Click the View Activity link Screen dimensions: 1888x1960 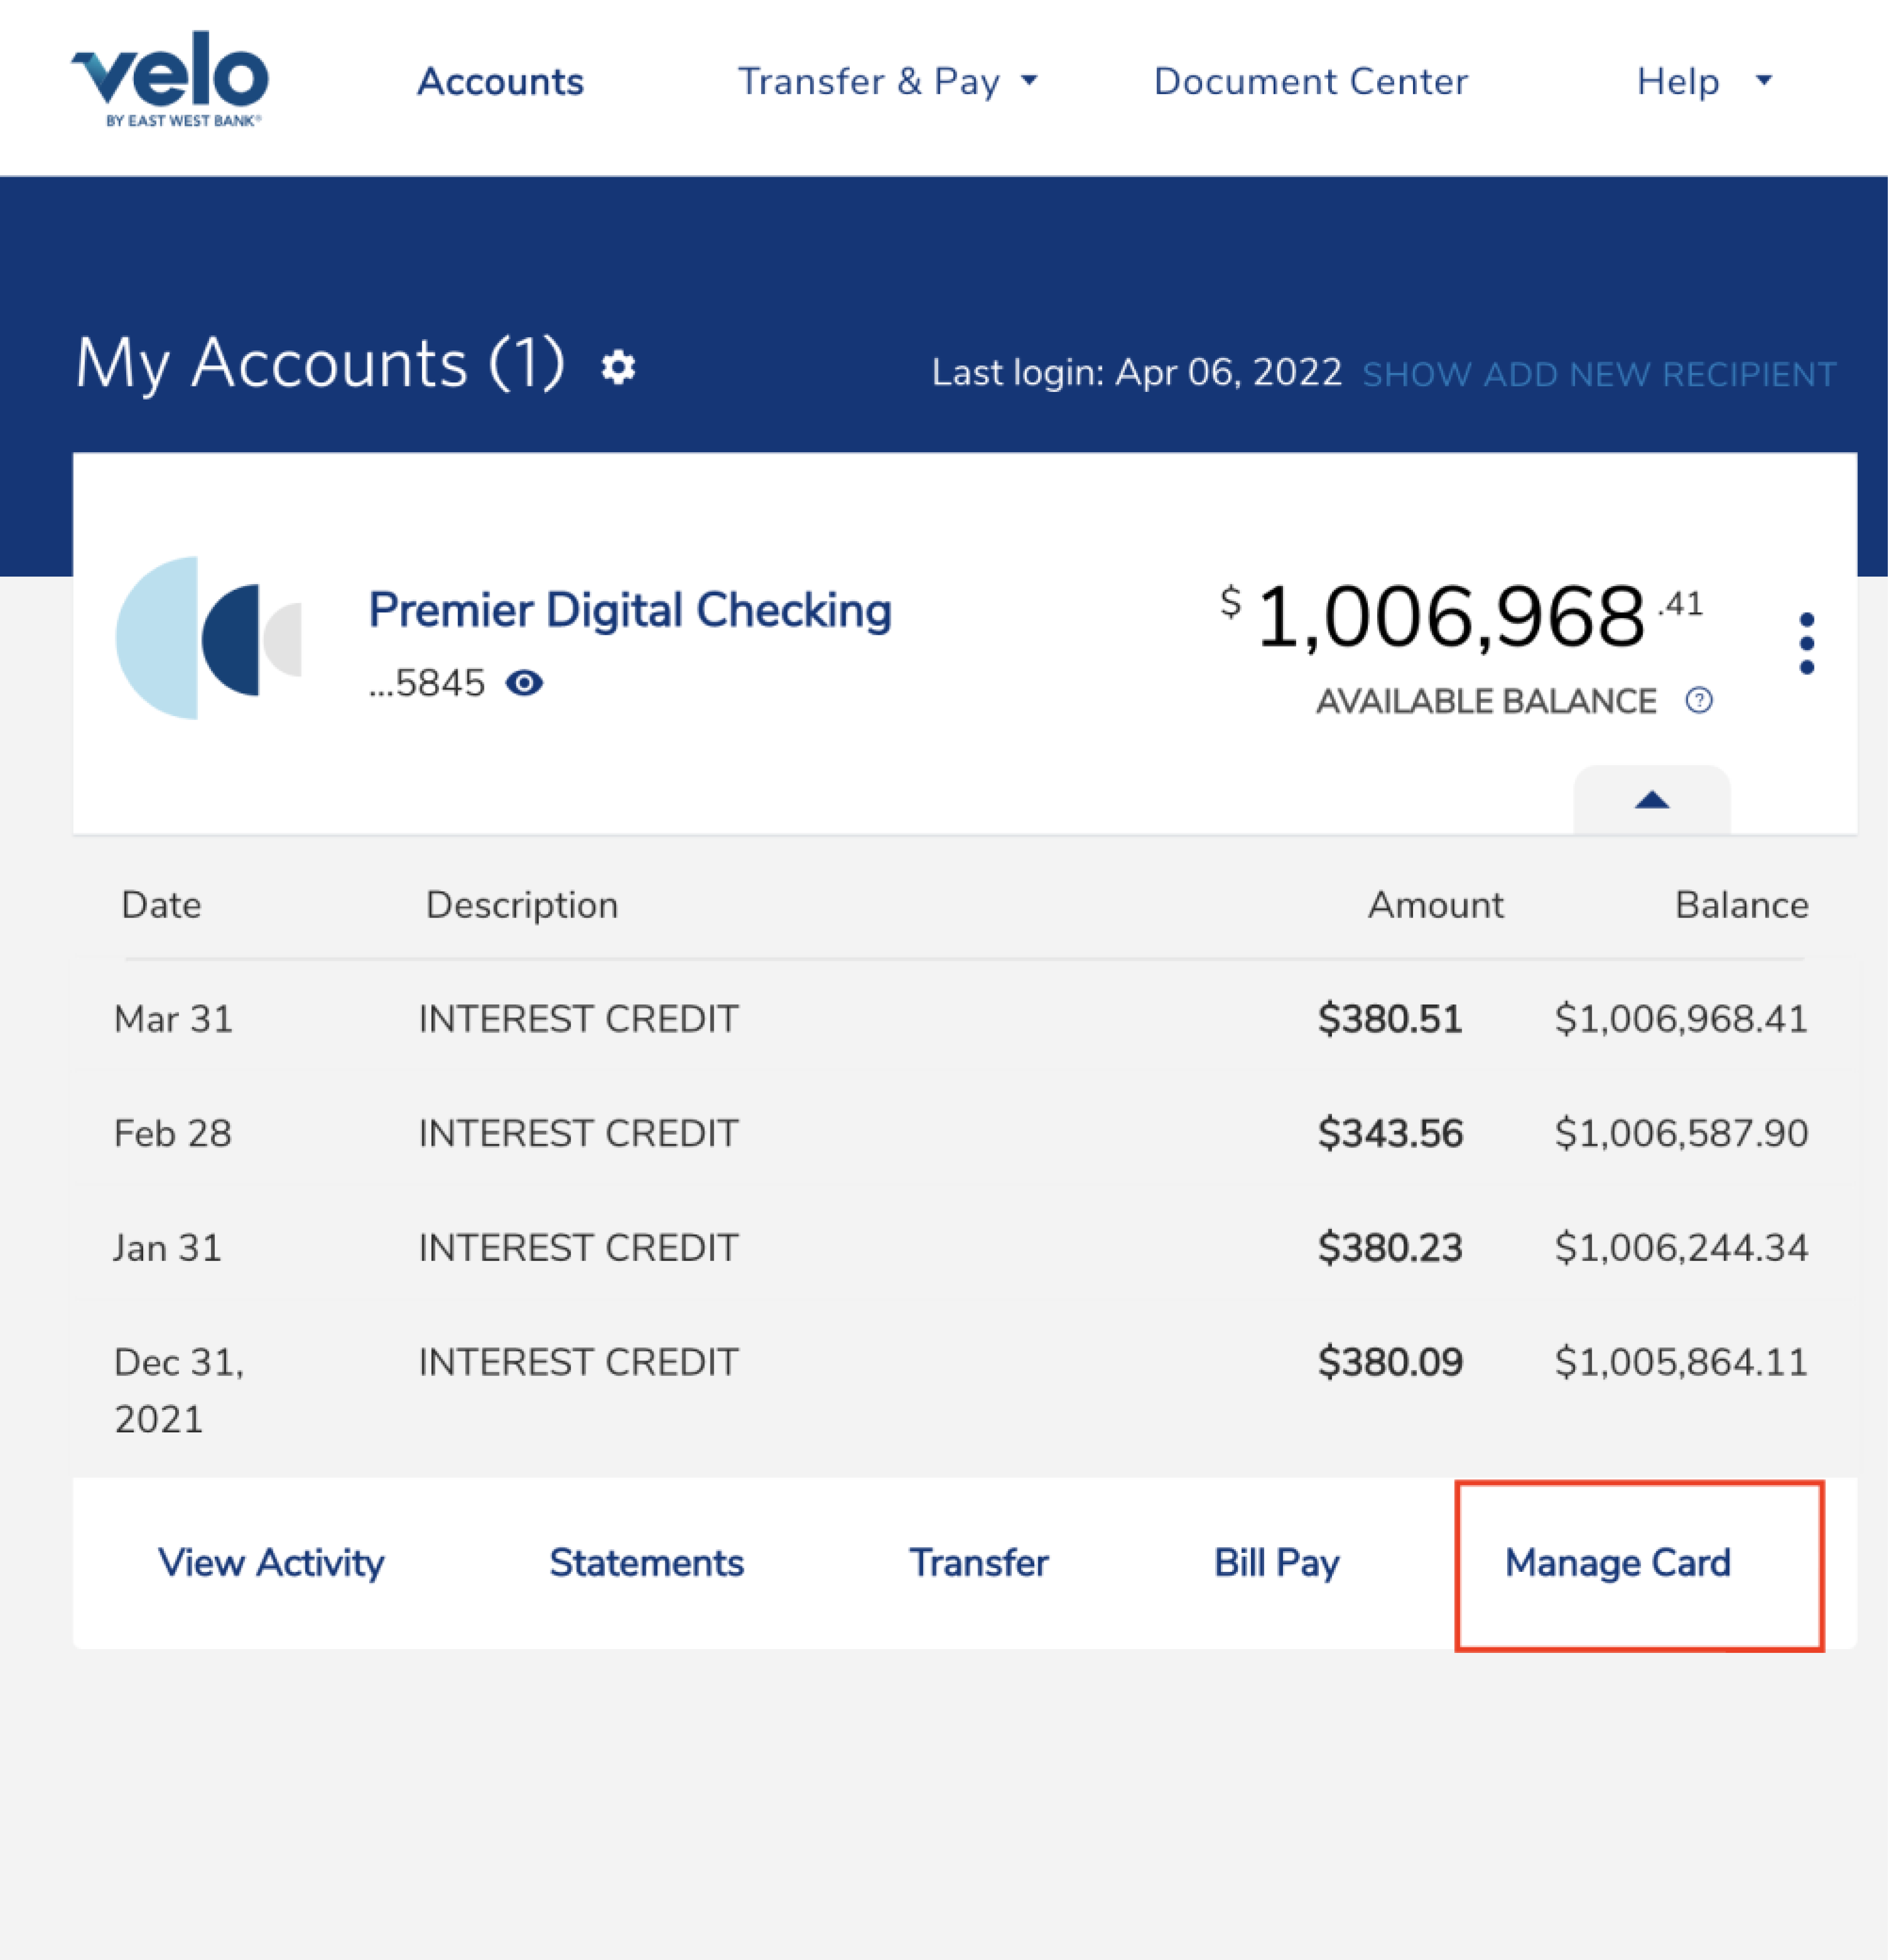271,1562
